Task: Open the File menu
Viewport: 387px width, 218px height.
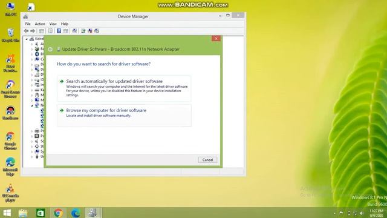Action: (28, 24)
